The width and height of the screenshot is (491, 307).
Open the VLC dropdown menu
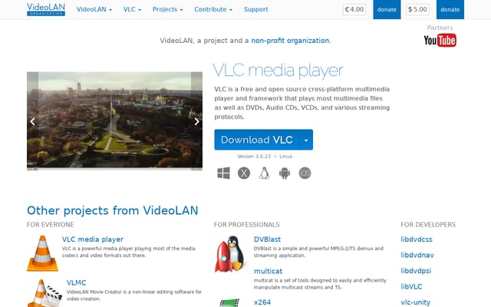132,9
